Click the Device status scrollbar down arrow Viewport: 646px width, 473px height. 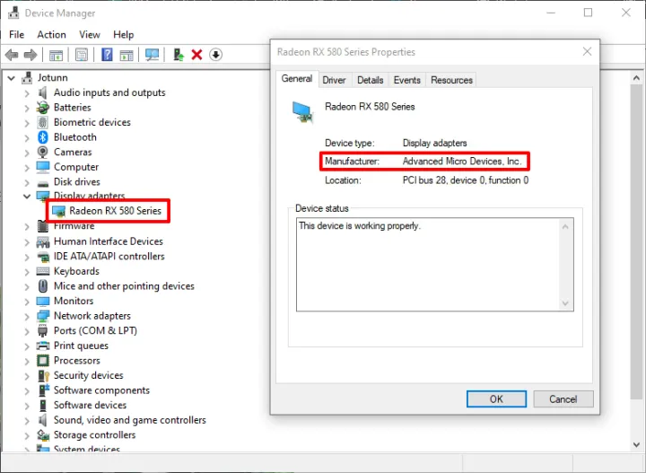[565, 303]
